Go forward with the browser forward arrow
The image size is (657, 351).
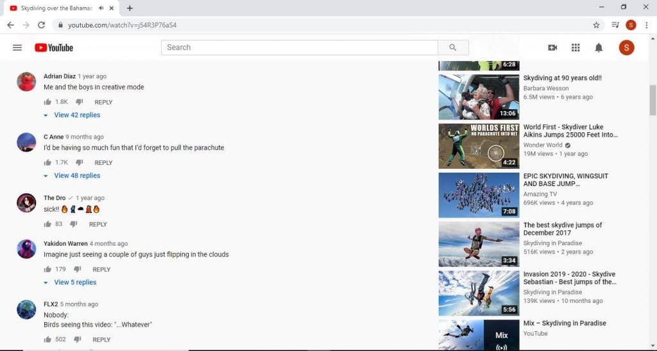point(26,25)
